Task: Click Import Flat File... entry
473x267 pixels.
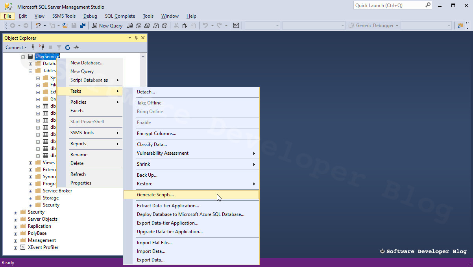Action: pos(191,243)
